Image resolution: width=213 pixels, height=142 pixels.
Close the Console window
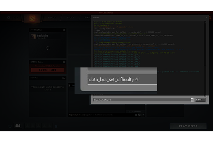click(206, 17)
